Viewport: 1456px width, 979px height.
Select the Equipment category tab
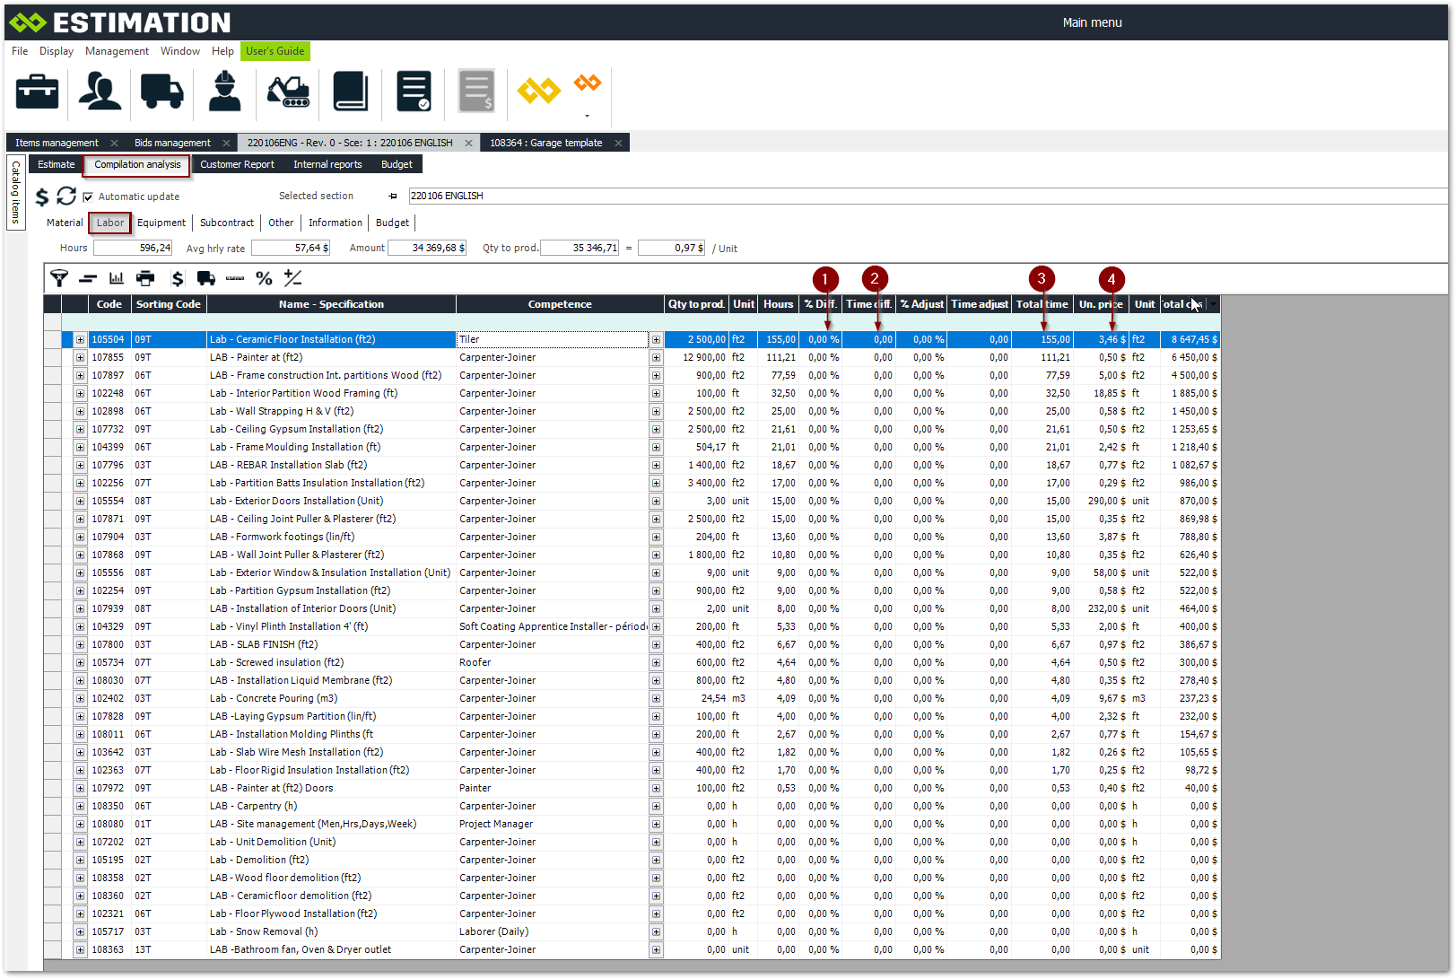coord(161,223)
